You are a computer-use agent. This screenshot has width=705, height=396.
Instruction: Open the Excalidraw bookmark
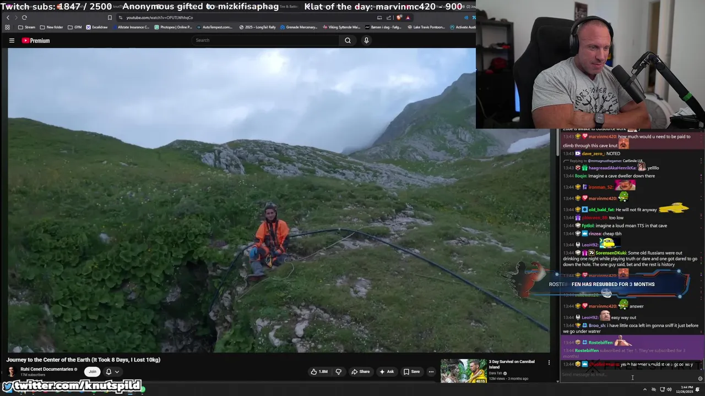point(97,27)
